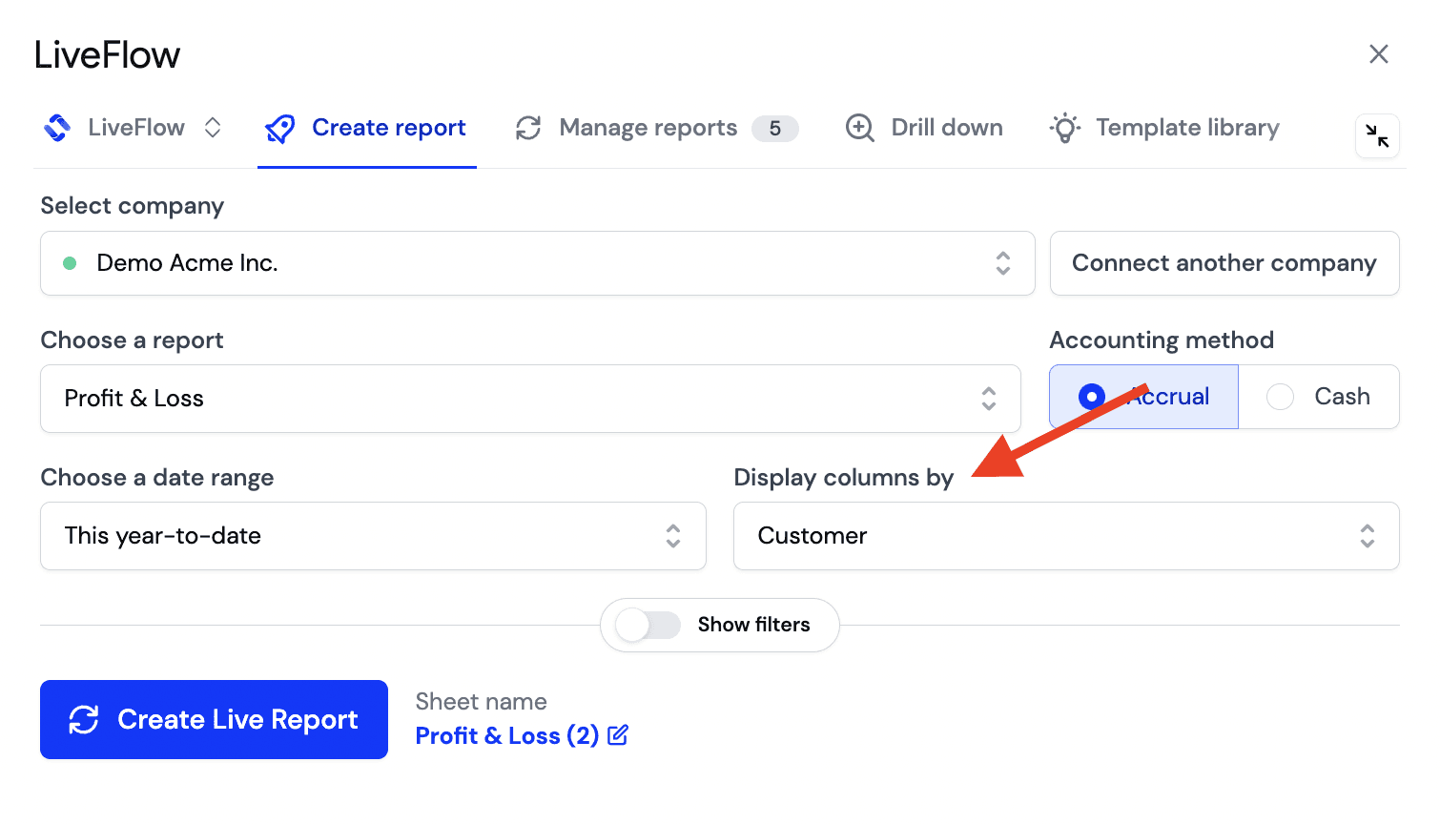Switch to the Manage reports tab
The width and height of the screenshot is (1440, 824).
[648, 127]
